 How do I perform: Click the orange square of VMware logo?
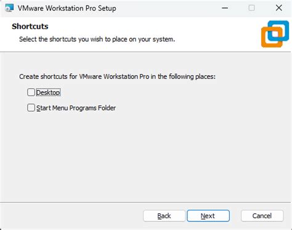click(x=270, y=38)
